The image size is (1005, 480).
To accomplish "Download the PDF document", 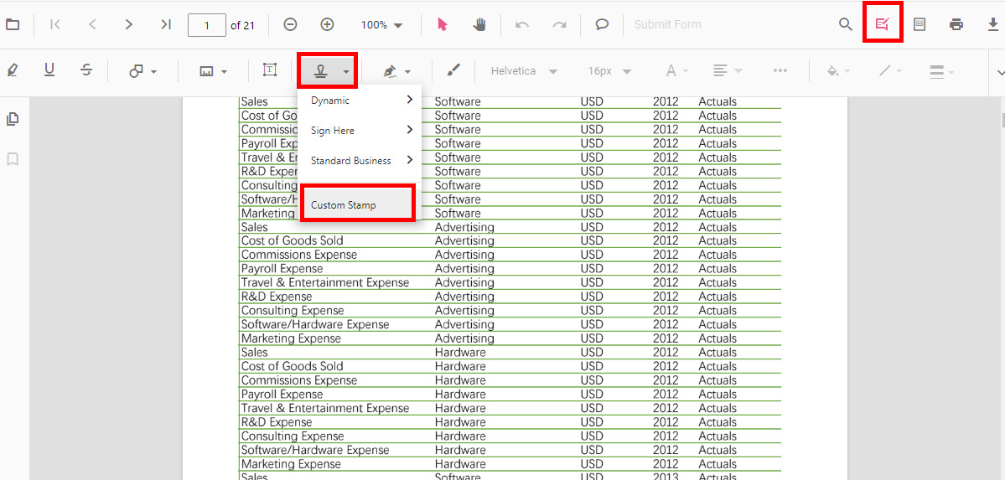I will 993,24.
